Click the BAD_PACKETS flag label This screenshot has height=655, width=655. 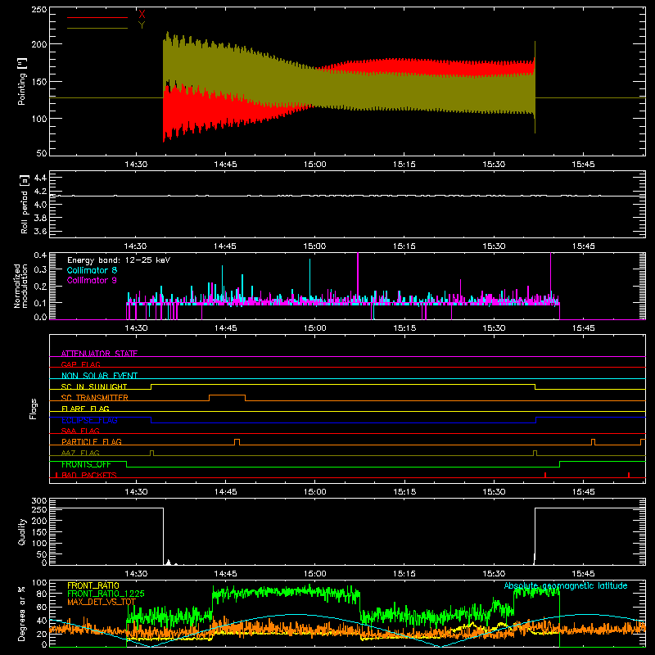tap(89, 475)
